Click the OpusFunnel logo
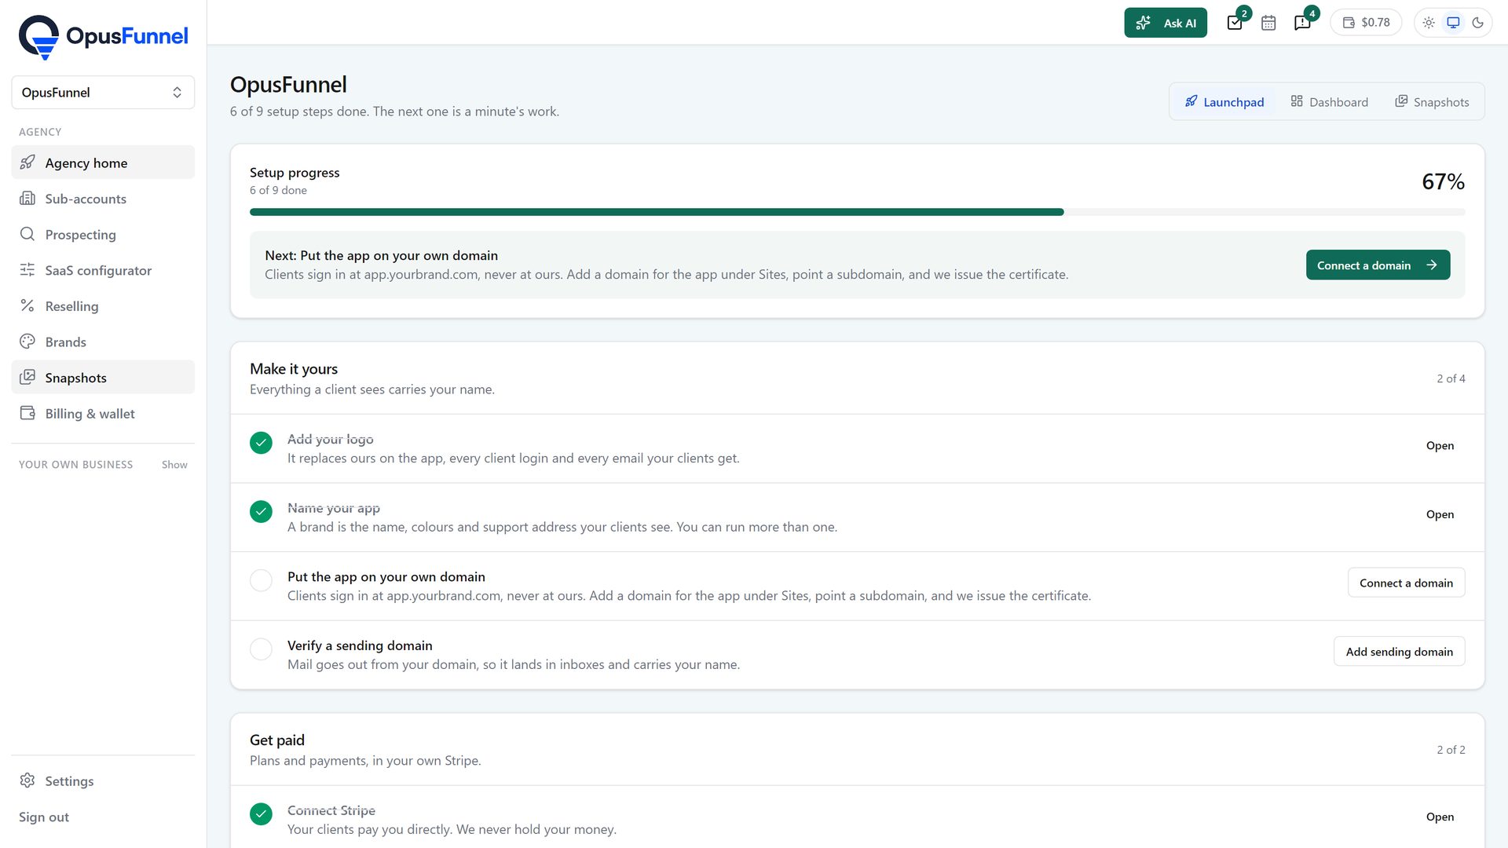Image resolution: width=1508 pixels, height=848 pixels. click(103, 37)
